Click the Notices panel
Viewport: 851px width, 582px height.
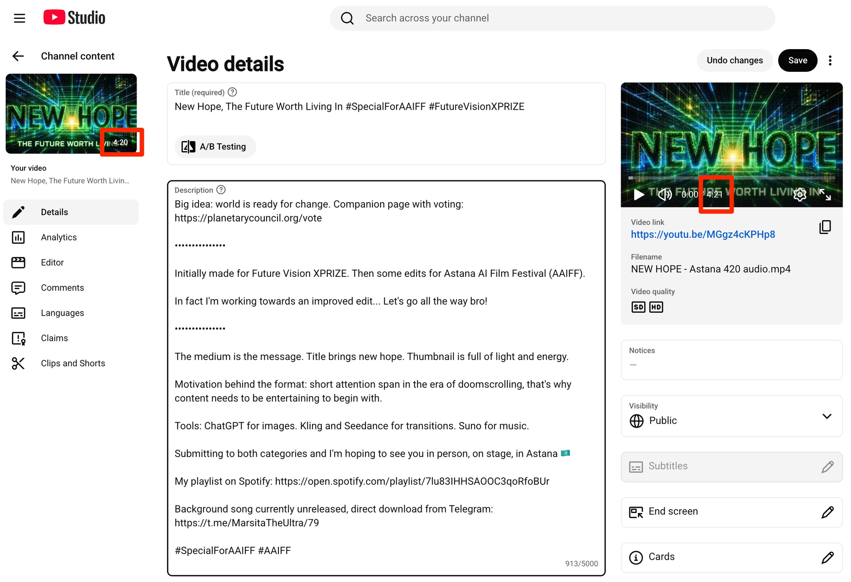coord(731,360)
